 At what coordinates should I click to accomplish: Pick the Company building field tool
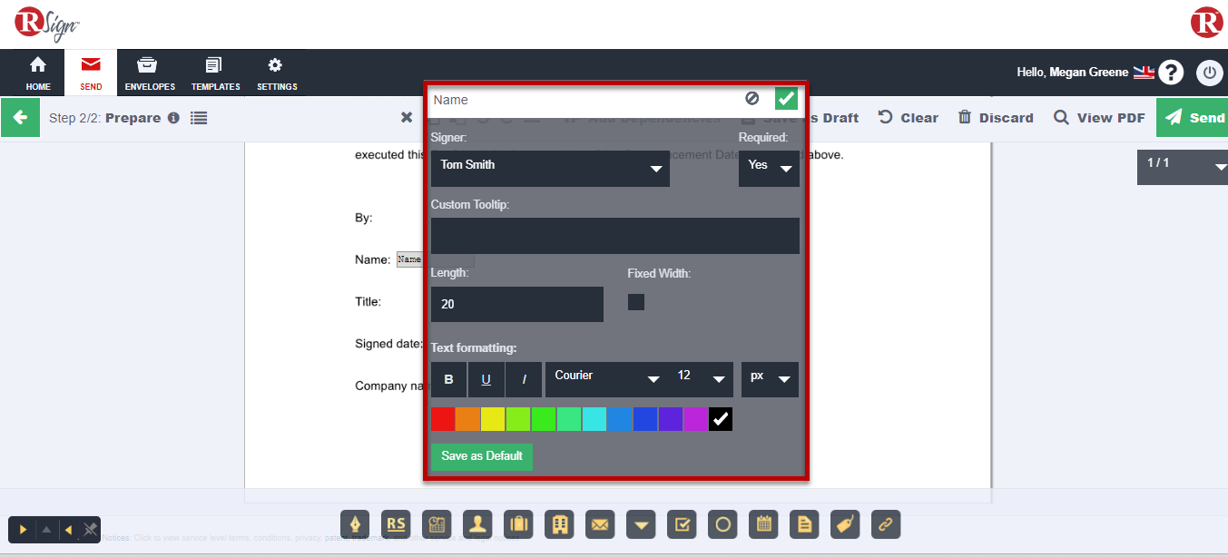[559, 524]
